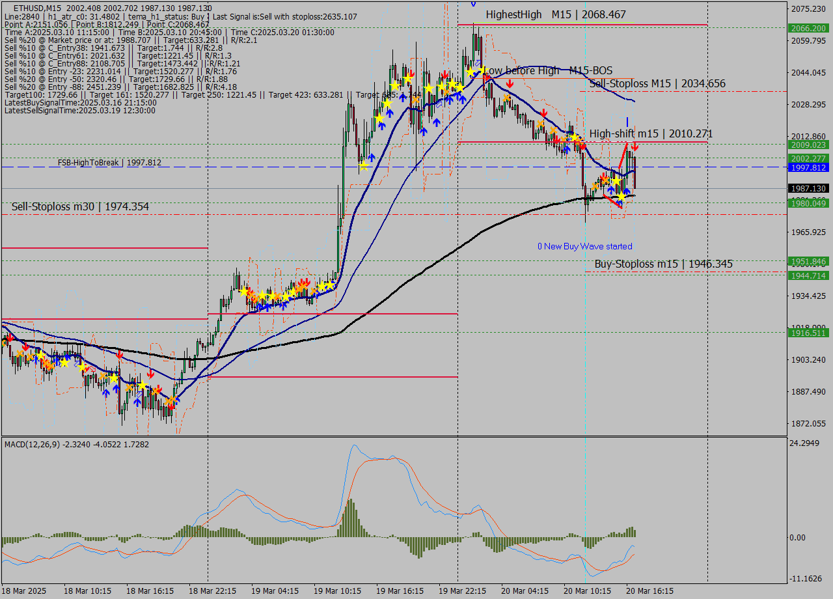Click the green 2002.277 price tag
This screenshot has width=833, height=599.
808,158
